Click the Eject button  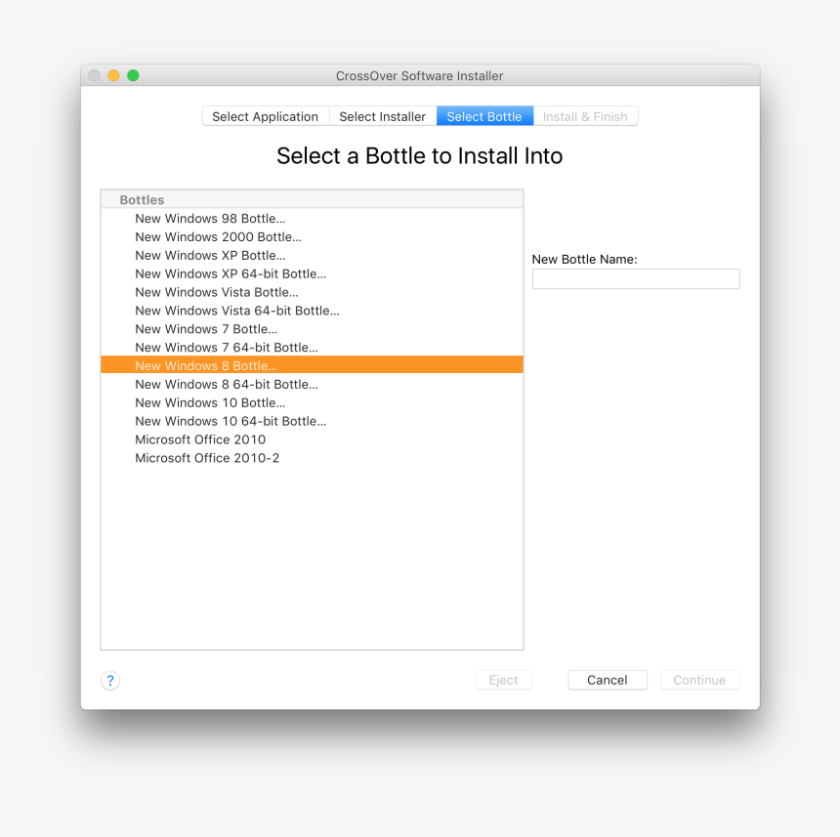(x=503, y=680)
